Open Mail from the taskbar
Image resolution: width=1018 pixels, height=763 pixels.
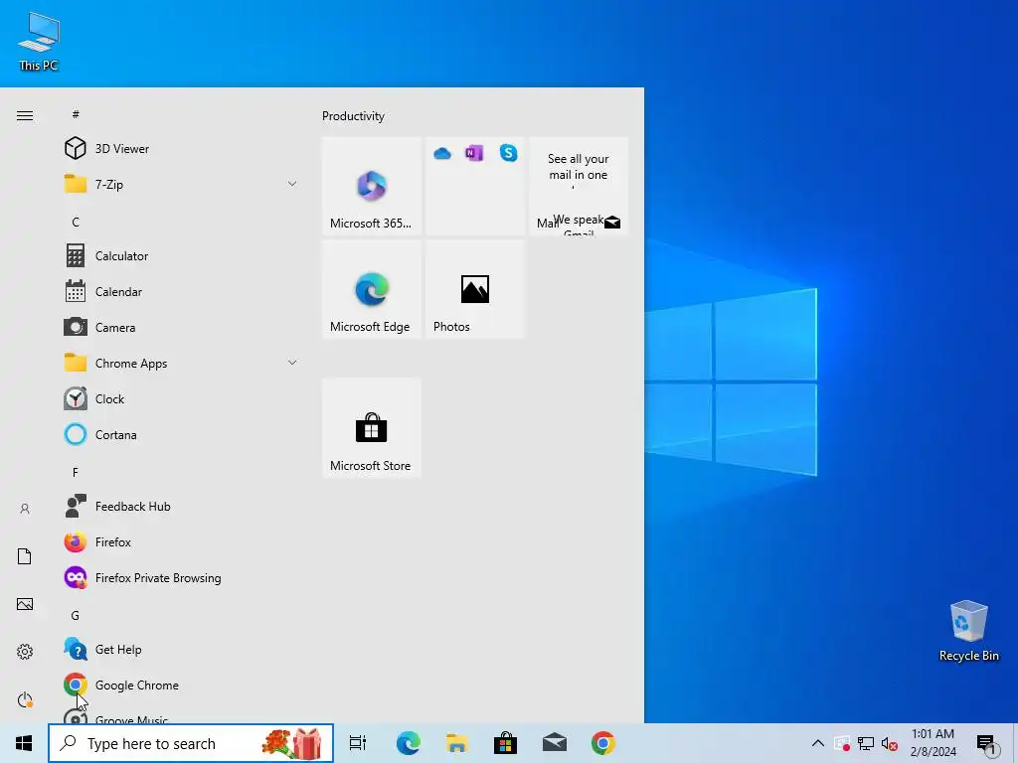[555, 743]
